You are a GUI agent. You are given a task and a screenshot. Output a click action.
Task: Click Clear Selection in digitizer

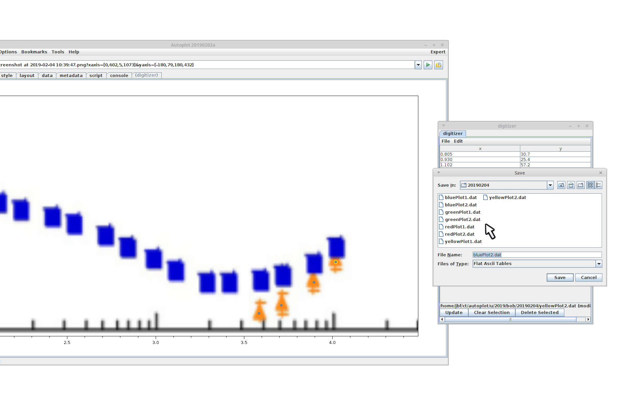point(492,313)
